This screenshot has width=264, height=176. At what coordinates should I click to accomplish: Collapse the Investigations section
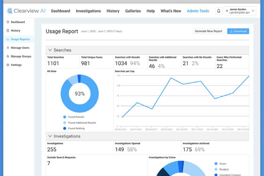[50, 136]
